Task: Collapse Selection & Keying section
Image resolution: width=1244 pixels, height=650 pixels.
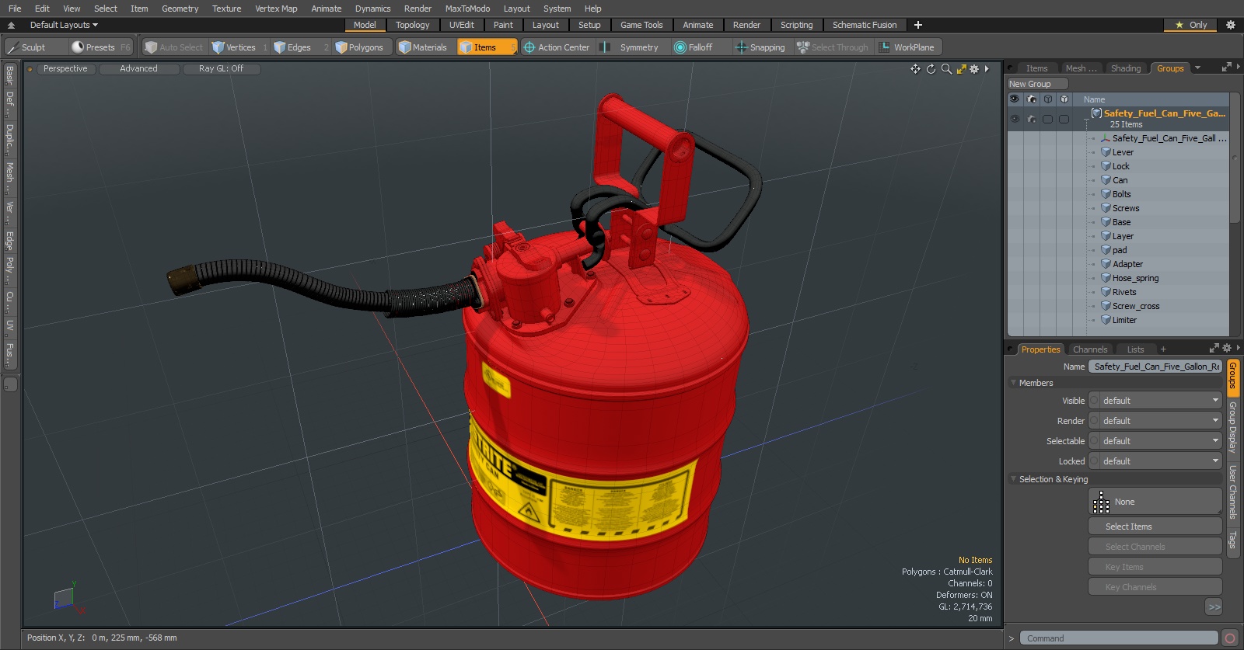Action: click(1013, 479)
